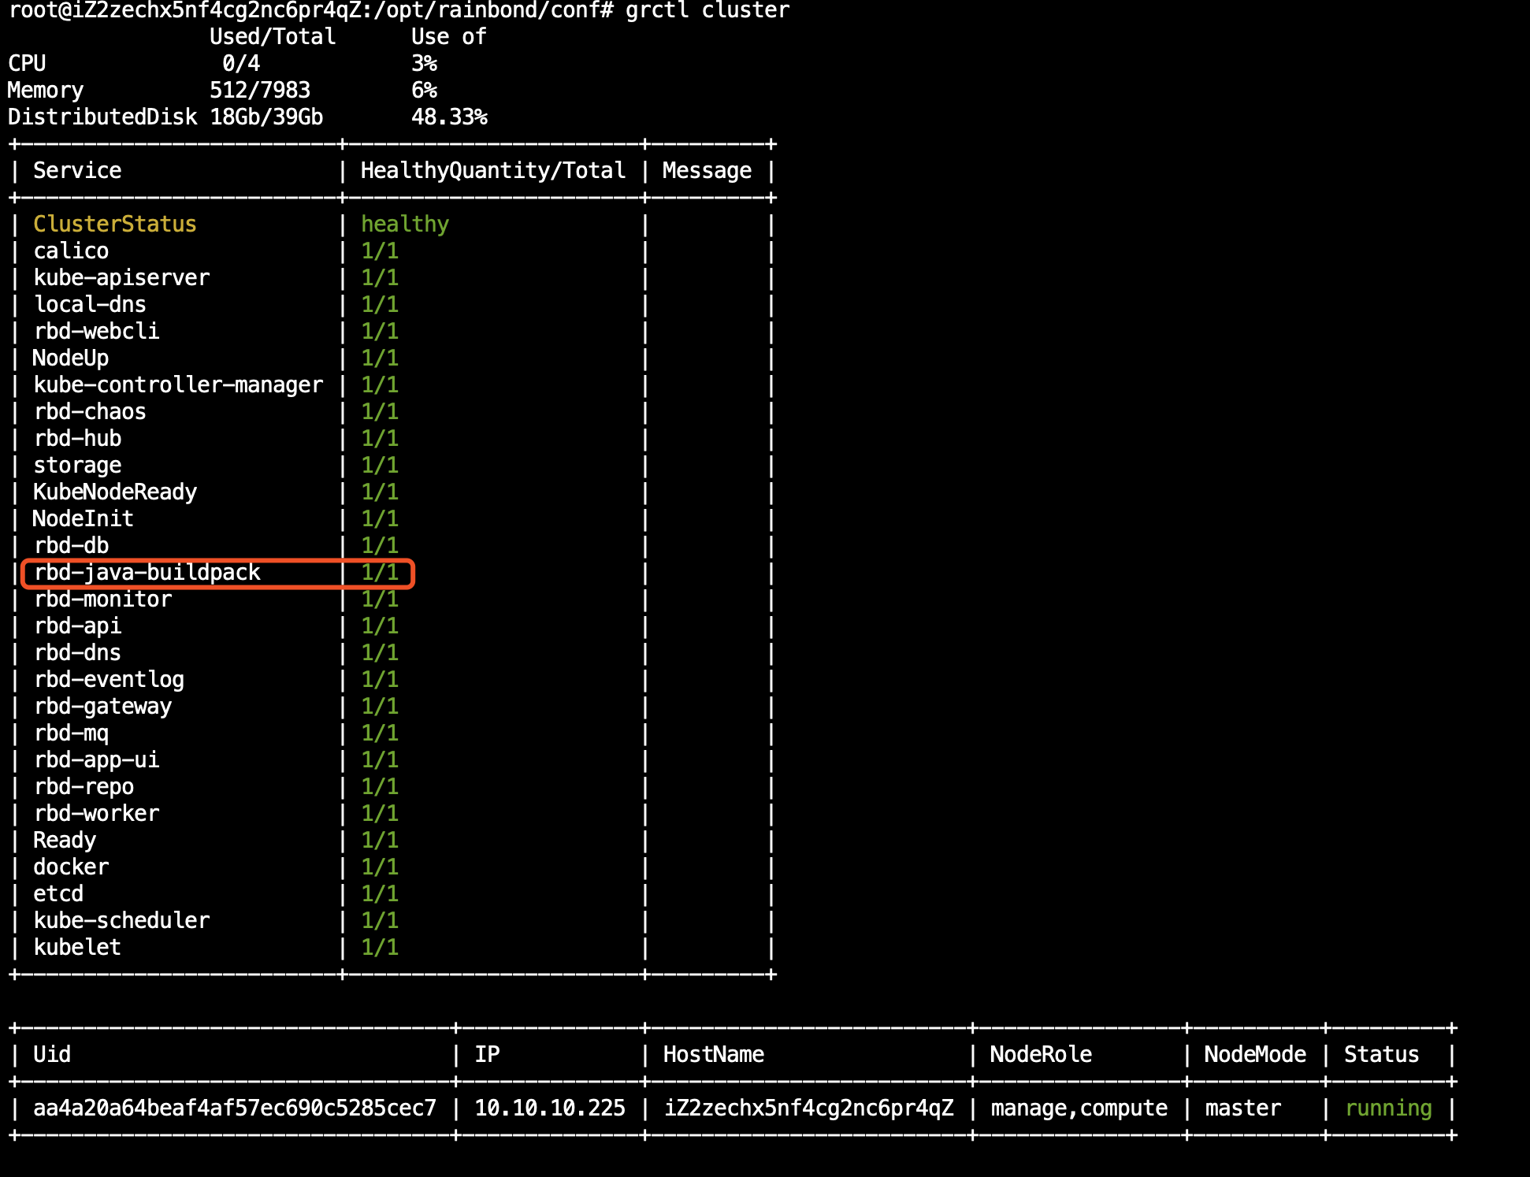Image resolution: width=1530 pixels, height=1177 pixels.
Task: Click the kubelet service row name
Action: [77, 948]
